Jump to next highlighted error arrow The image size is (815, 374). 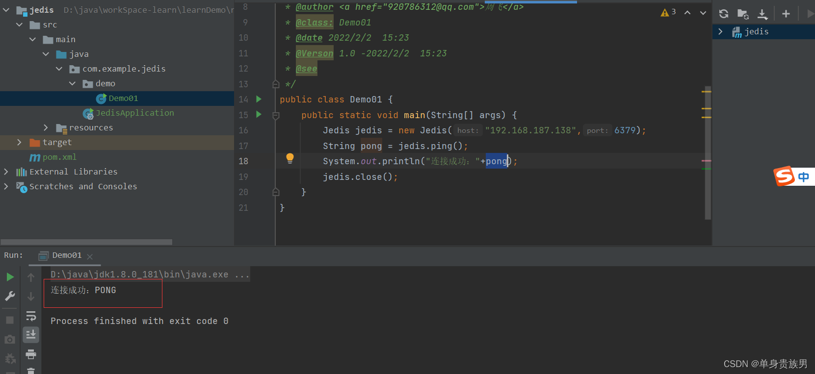point(703,13)
